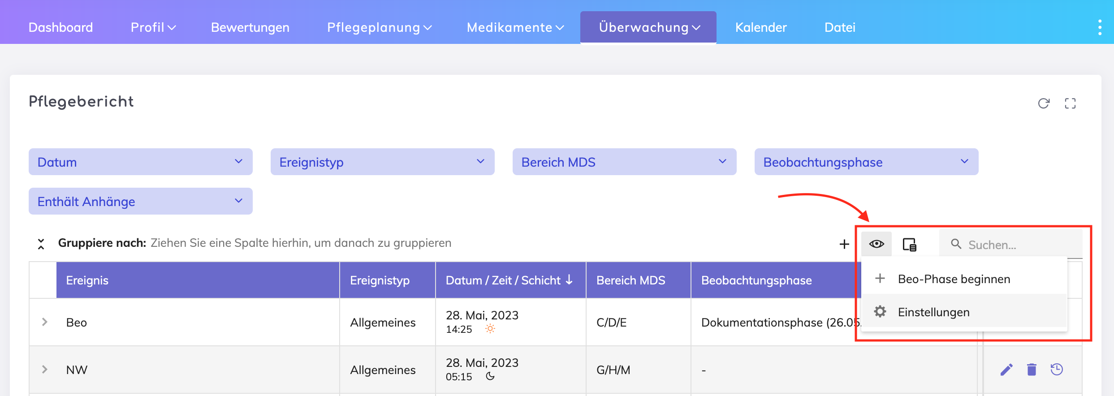This screenshot has width=1114, height=396.
Task: Open the column chooser icon
Action: coord(909,245)
